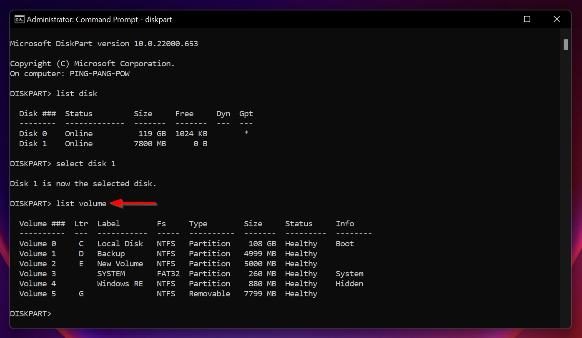The image size is (582, 338).
Task: Click the 'Volume 4' row label
Action: pyautogui.click(x=38, y=284)
